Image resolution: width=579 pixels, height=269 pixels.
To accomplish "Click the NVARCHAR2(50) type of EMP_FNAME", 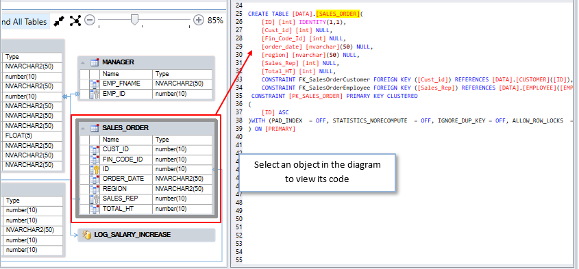I will tap(179, 84).
